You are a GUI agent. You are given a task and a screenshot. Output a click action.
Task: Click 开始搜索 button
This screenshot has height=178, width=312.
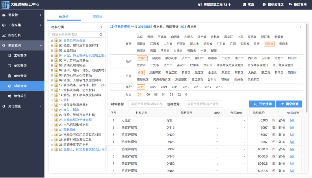pos(262,104)
